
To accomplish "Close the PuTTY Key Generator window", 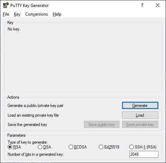I will (158, 5).
